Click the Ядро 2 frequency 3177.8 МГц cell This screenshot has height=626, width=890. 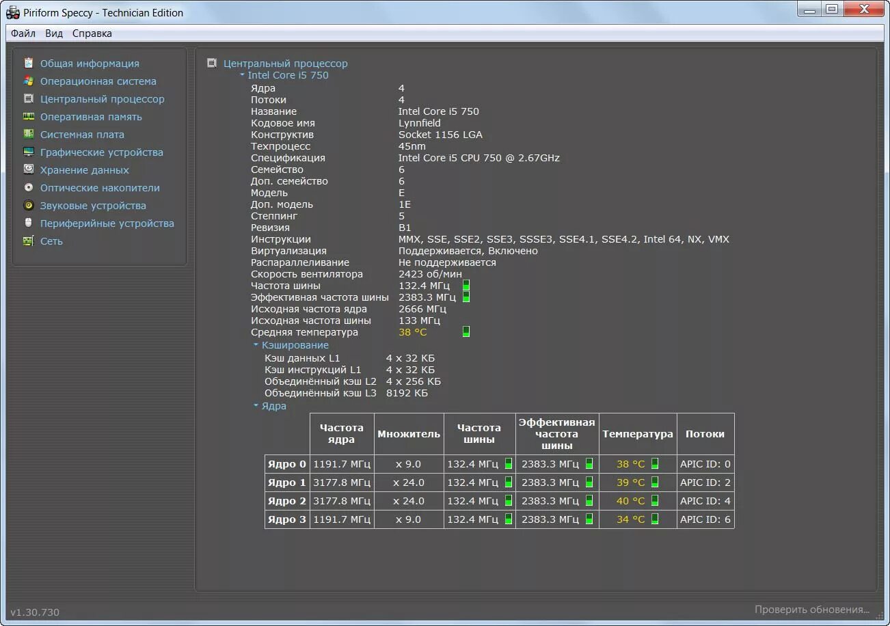coord(342,500)
